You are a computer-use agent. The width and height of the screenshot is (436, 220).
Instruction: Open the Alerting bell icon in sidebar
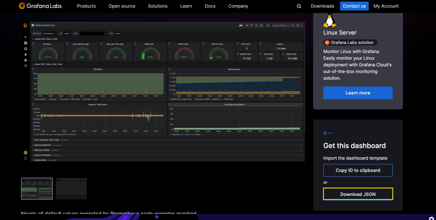(25, 55)
